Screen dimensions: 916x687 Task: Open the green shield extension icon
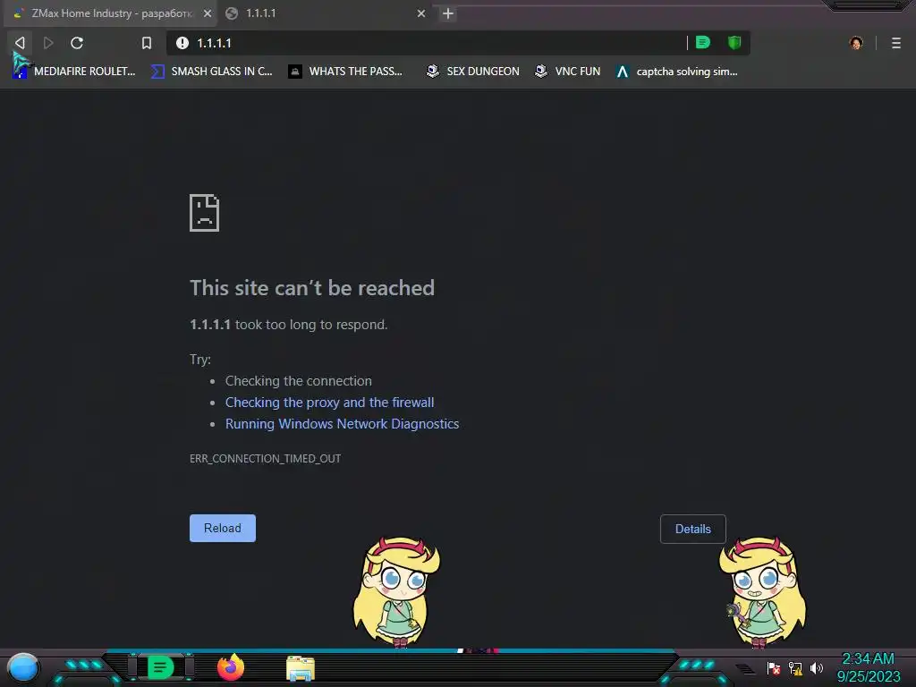734,43
